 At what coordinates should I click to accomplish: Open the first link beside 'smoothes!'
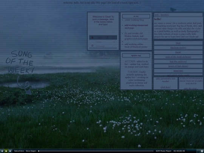(x=157, y=15)
